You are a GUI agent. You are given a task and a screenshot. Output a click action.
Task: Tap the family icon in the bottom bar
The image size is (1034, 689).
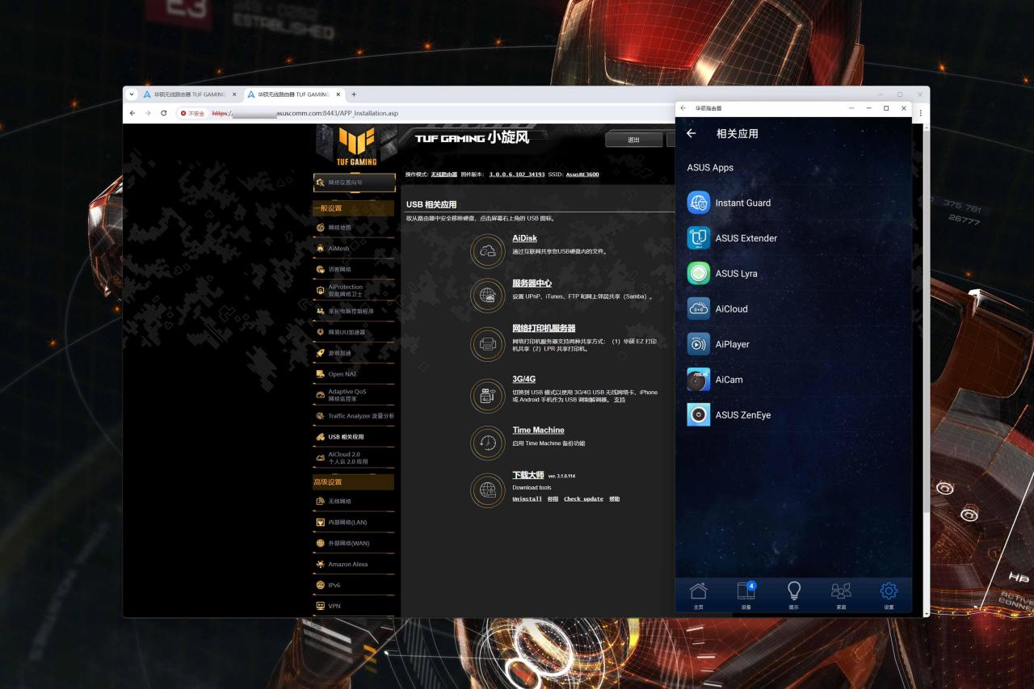841,590
